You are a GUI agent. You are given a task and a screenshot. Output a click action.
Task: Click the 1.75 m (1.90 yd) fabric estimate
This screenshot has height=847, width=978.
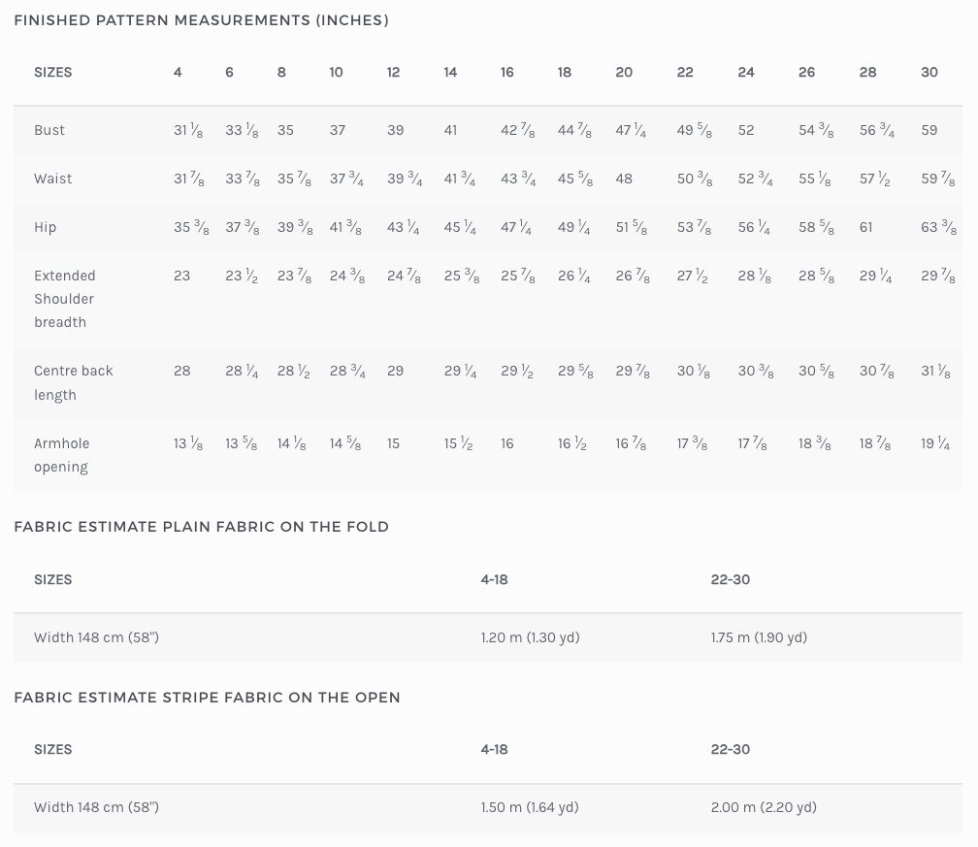point(759,637)
